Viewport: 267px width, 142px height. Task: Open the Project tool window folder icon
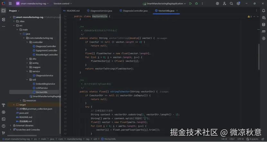[4, 11]
